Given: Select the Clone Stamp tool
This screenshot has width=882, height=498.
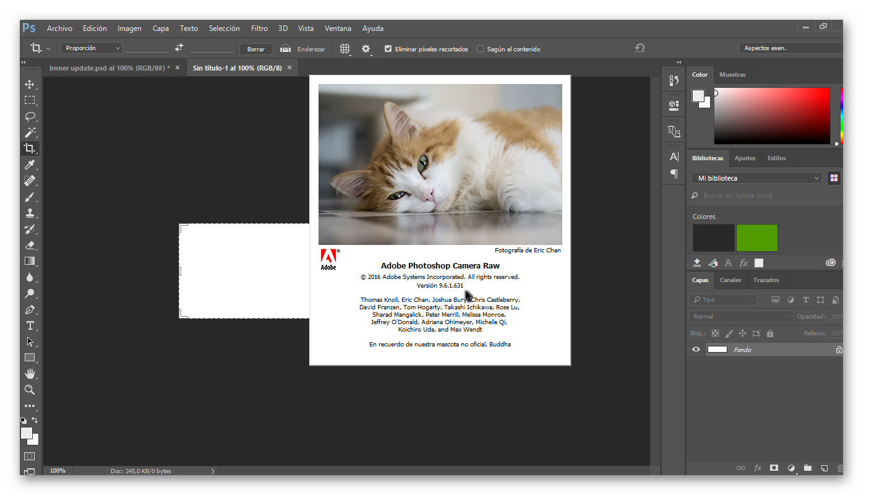Looking at the screenshot, I should 30,213.
